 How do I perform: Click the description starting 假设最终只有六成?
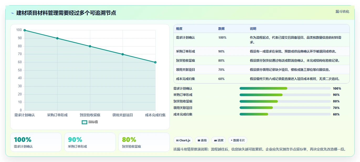[x=295, y=79]
